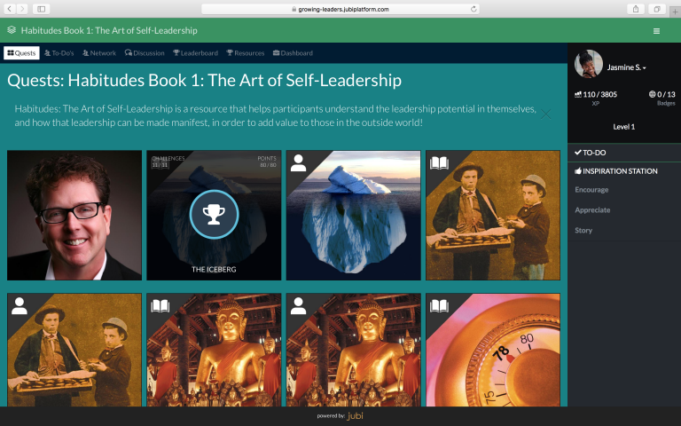
Task: Click header title Habitudes Book 1
Action: pyautogui.click(x=109, y=30)
